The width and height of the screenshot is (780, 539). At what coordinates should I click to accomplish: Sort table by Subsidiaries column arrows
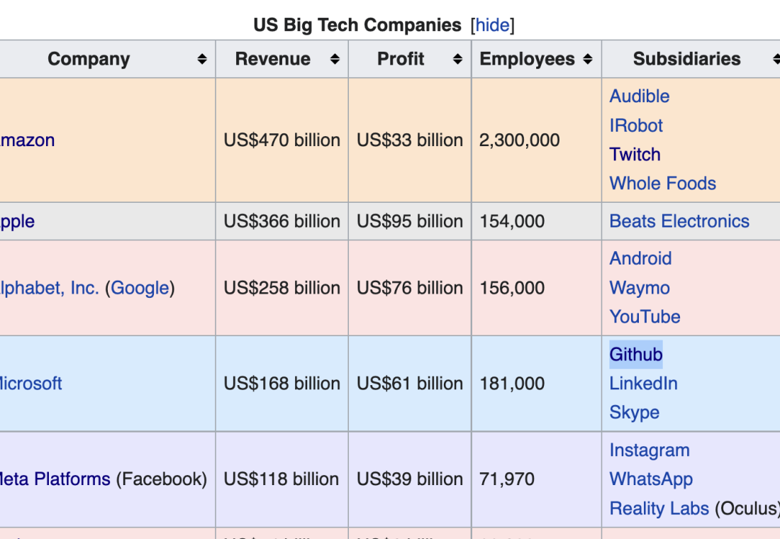[776, 59]
